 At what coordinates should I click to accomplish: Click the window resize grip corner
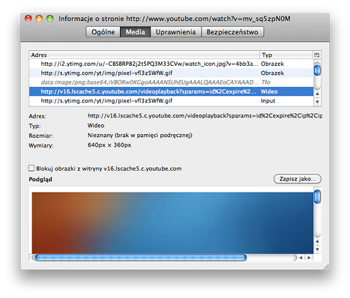click(326, 267)
